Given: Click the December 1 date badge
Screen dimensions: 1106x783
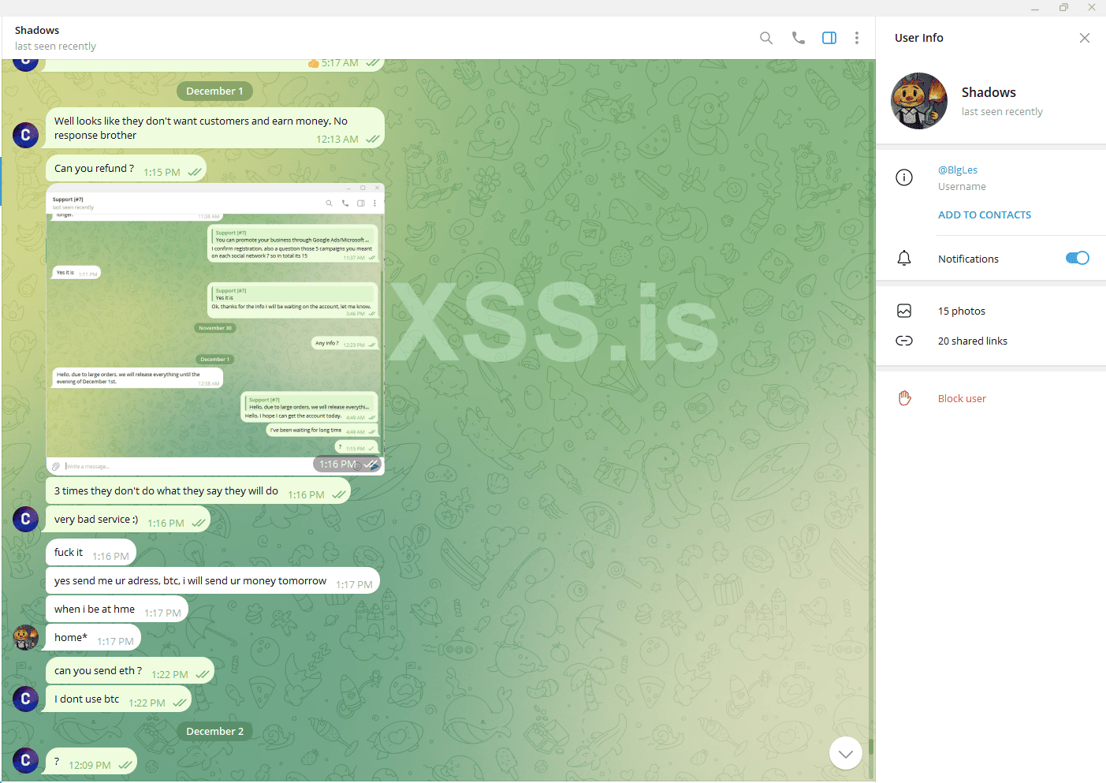Looking at the screenshot, I should click(x=214, y=91).
